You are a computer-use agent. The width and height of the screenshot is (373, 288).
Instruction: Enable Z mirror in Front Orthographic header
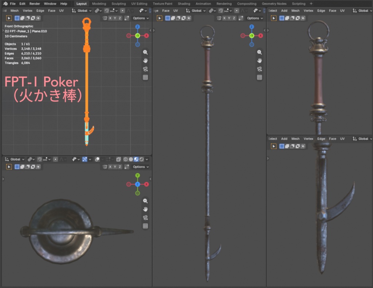pos(119,18)
